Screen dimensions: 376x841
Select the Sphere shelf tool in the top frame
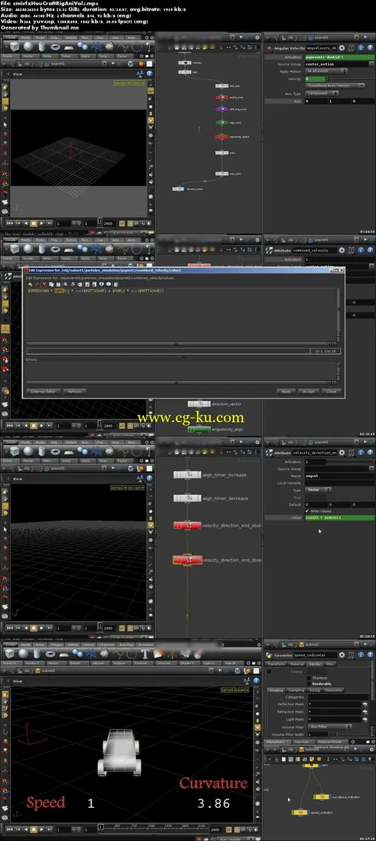[29, 46]
